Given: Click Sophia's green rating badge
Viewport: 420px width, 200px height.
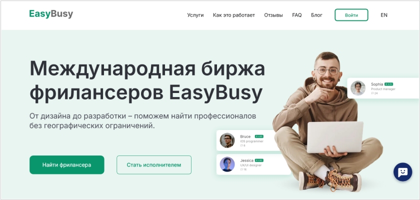Looking at the screenshot, I should [x=388, y=84].
